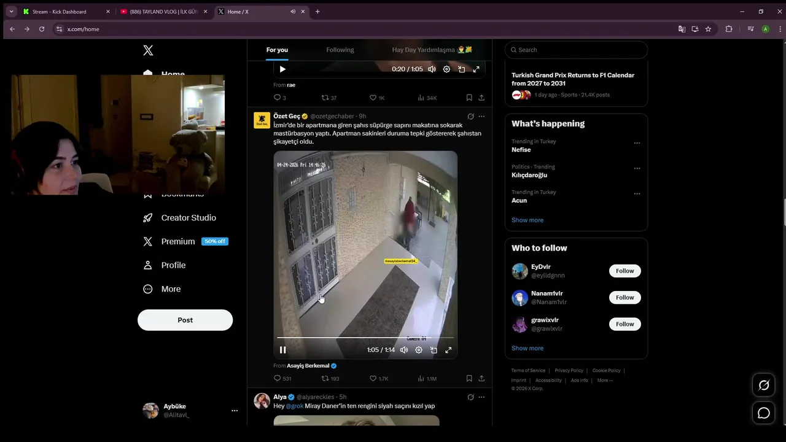This screenshot has height=442, width=786.
Task: Show more under Who to follow
Action: (527, 348)
